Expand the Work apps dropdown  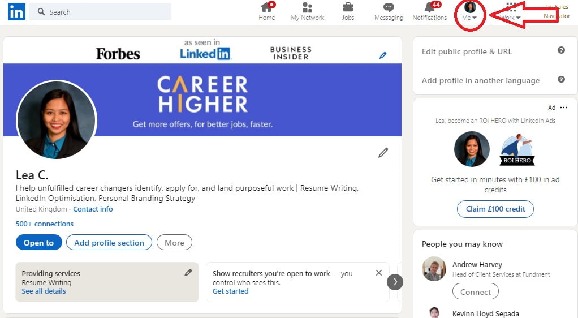point(510,11)
